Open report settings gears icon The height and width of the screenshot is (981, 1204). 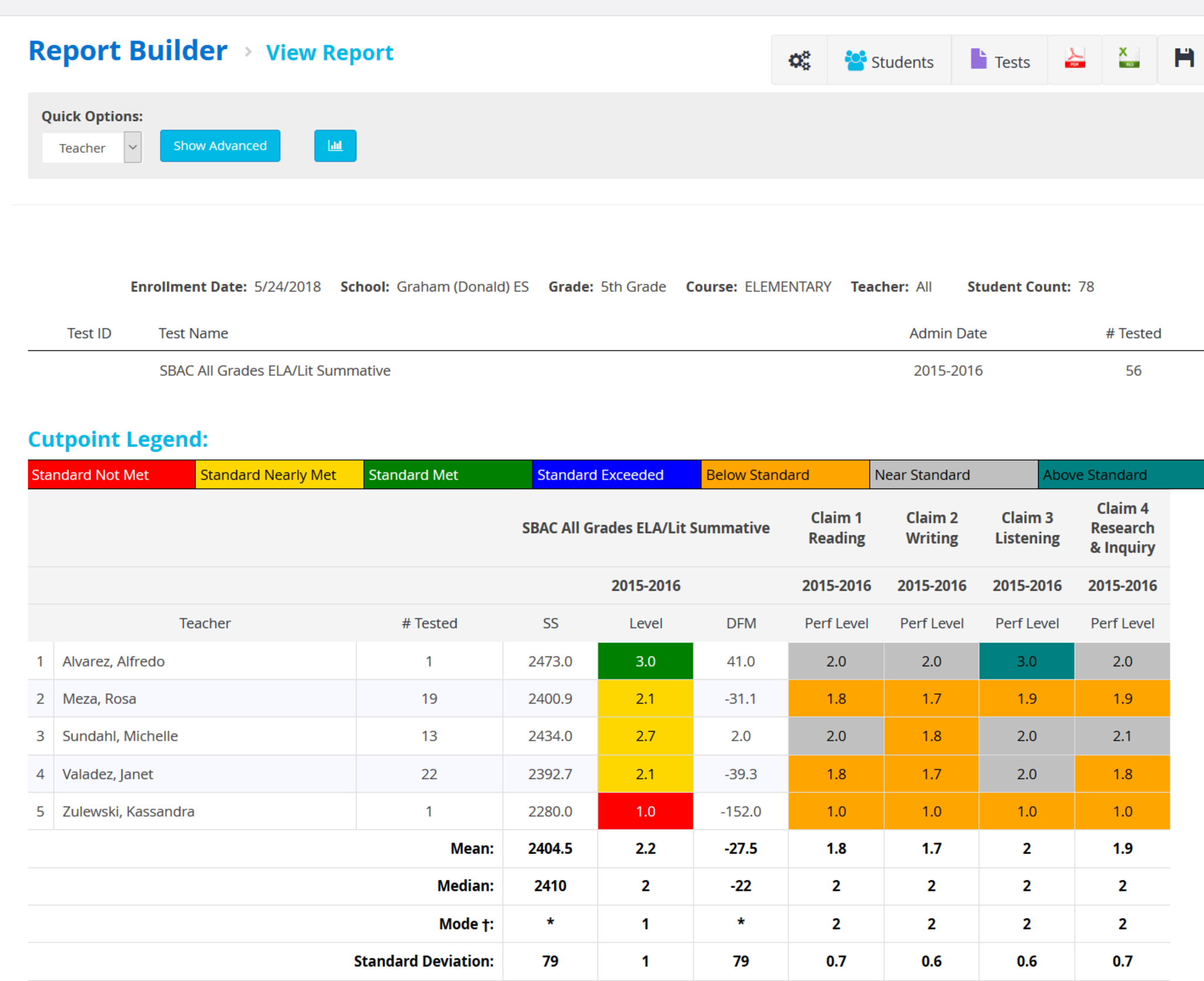799,61
